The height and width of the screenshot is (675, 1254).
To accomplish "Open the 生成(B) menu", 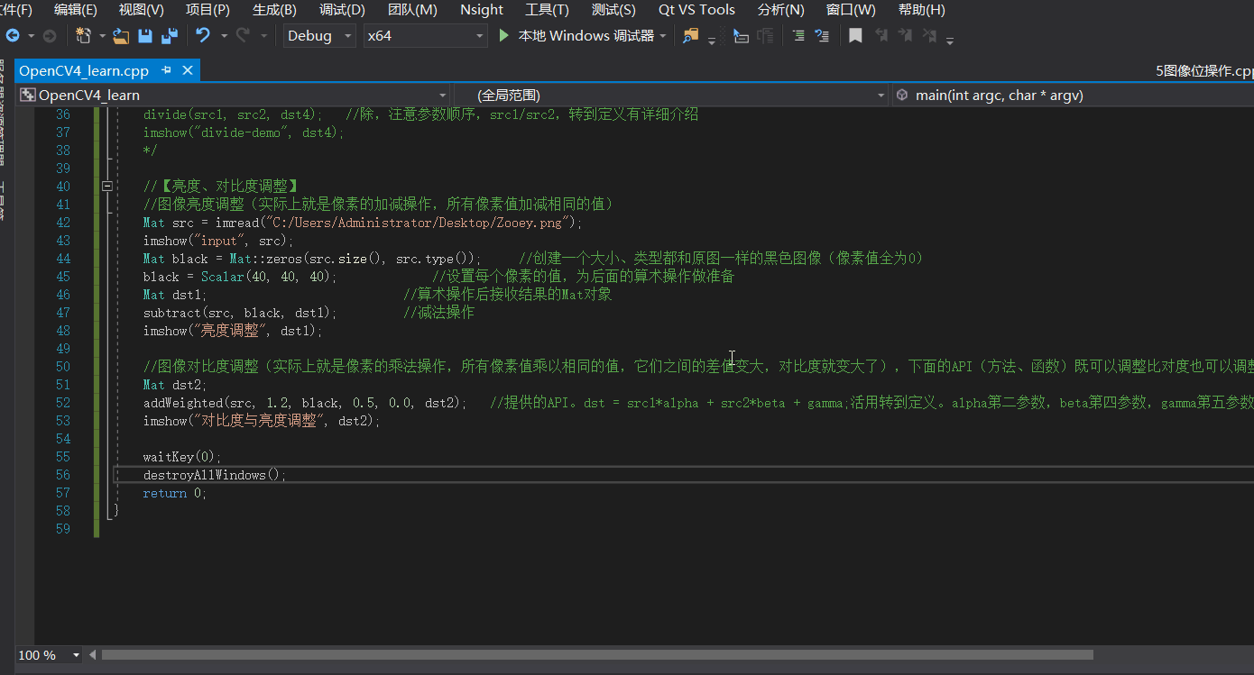I will pos(274,10).
